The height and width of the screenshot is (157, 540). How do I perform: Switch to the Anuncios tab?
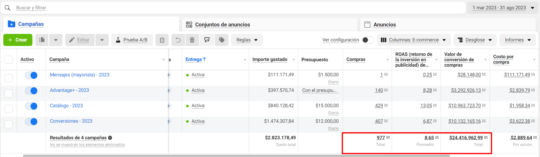[x=384, y=25]
